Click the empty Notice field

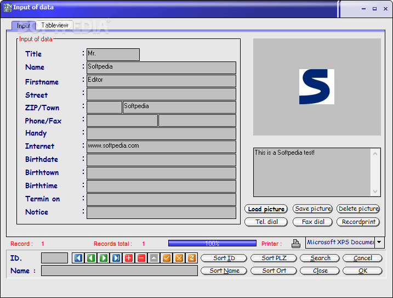161,212
